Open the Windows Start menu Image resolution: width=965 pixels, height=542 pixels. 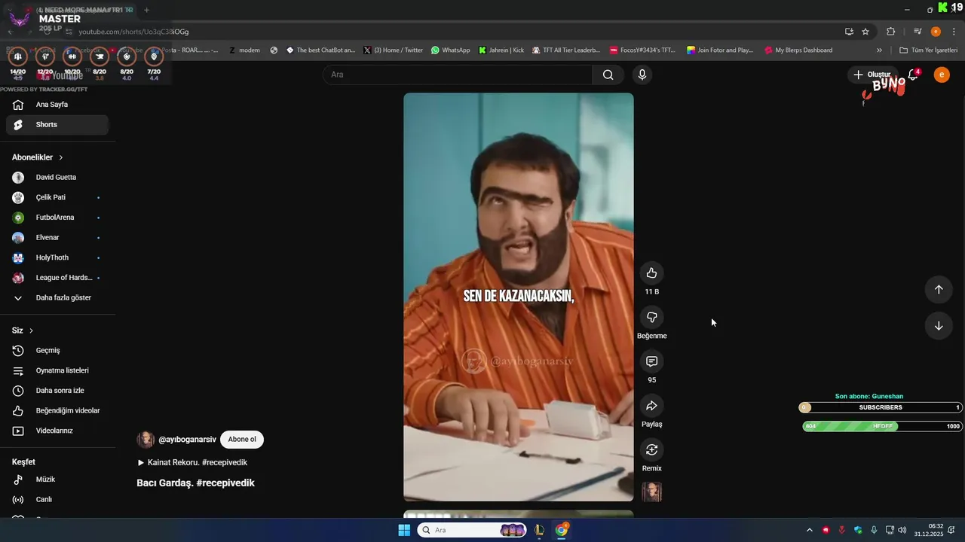click(404, 530)
